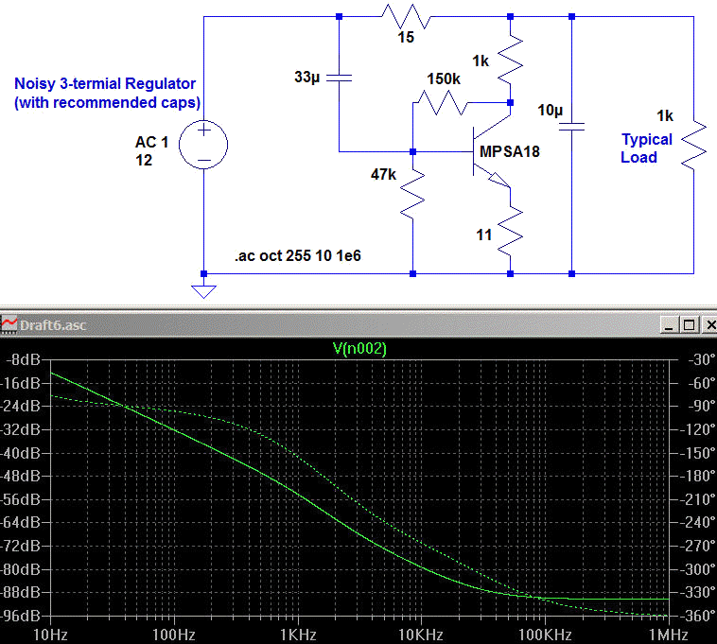Click the Draft6.asc window icon
The width and height of the screenshot is (717, 644).
(x=9, y=324)
